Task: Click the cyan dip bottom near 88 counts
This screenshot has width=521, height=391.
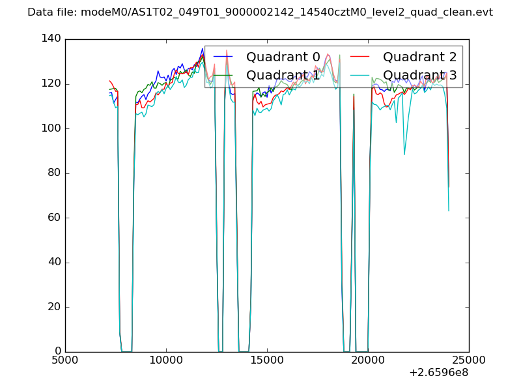Action: 404,154
